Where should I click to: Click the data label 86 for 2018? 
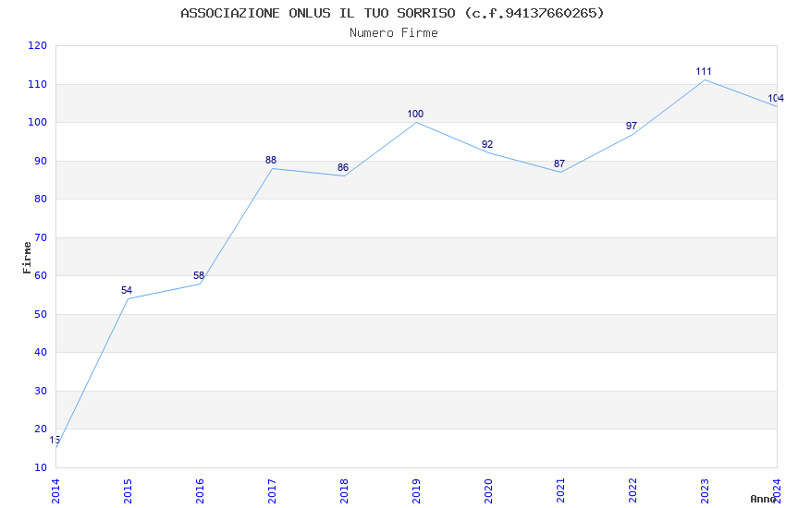tap(343, 168)
